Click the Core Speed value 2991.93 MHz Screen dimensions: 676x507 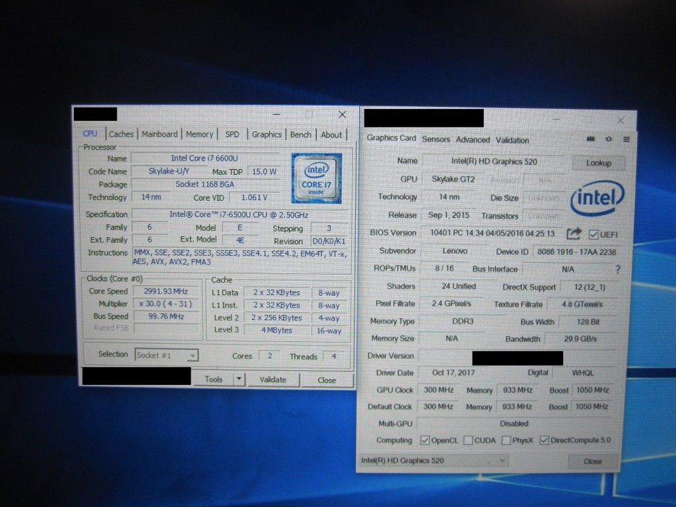coord(166,291)
